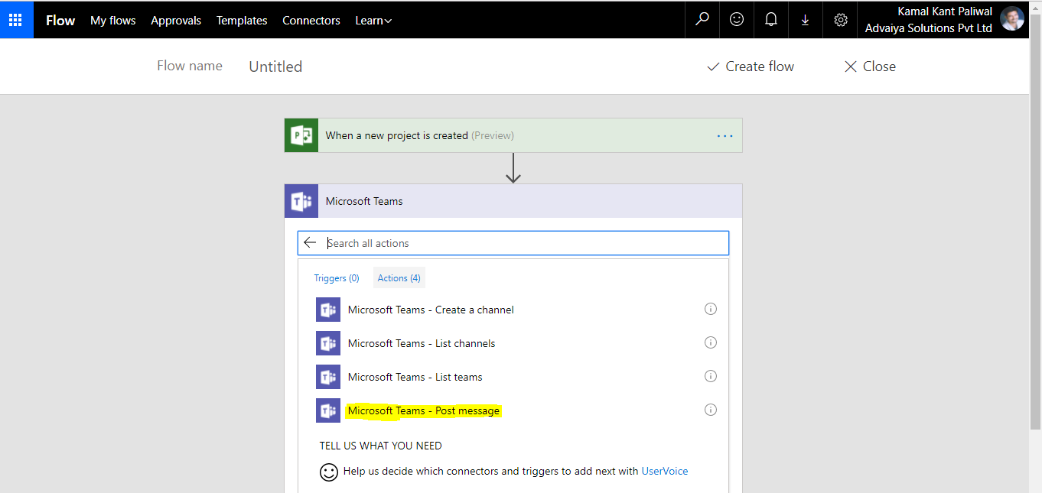Viewport: 1042px width, 493px height.
Task: Open the Templates page
Action: (242, 21)
